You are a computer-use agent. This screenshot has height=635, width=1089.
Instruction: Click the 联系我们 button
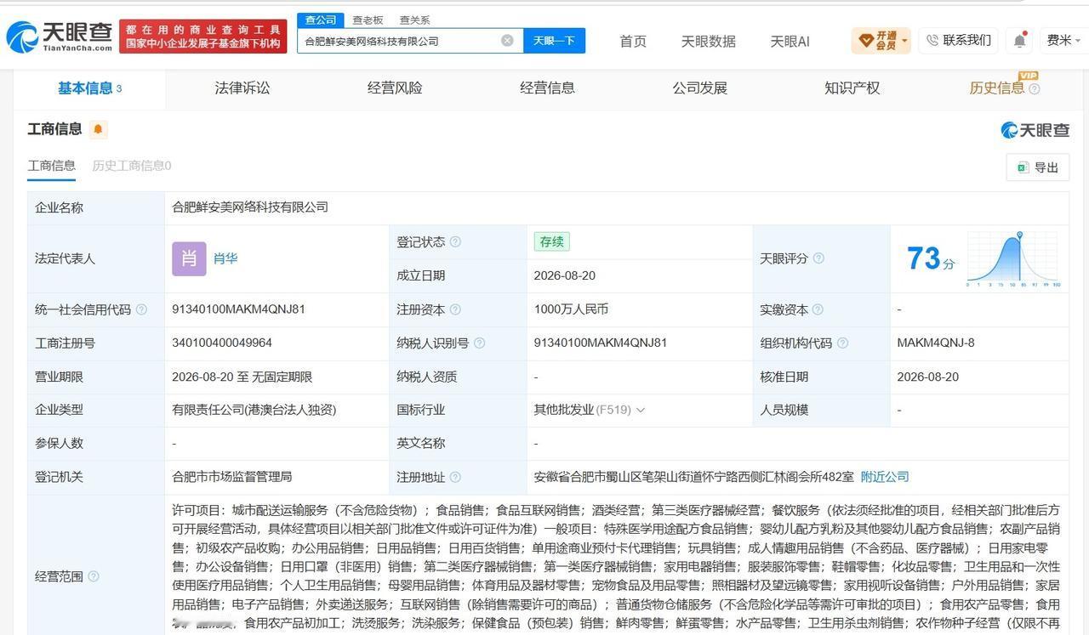click(959, 40)
